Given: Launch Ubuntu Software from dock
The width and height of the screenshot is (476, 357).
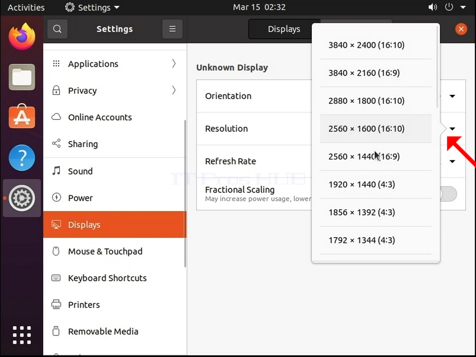Looking at the screenshot, I should 22,116.
